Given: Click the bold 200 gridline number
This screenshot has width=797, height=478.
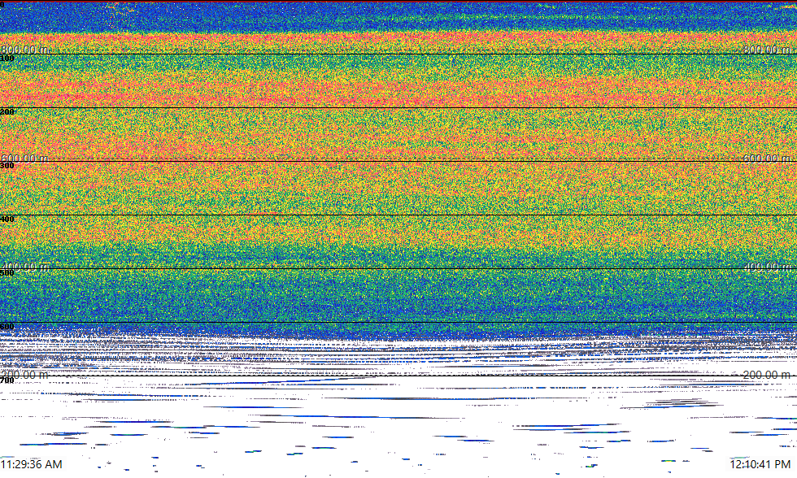Looking at the screenshot, I should click(x=7, y=111).
